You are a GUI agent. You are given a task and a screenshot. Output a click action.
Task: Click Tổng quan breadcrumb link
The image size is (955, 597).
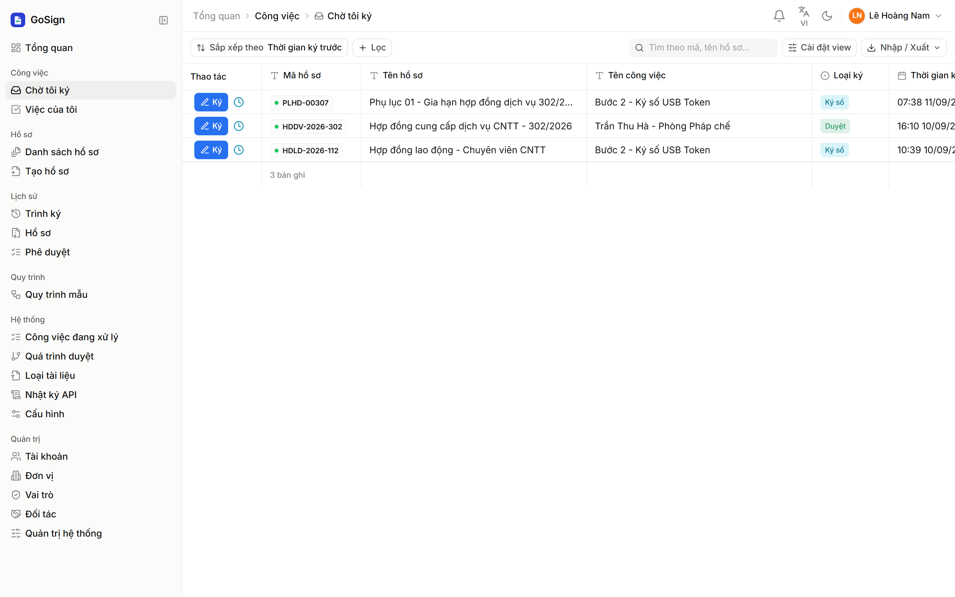(x=216, y=16)
